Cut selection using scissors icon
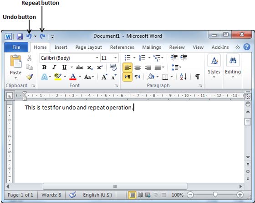Image resolution: width=255 pixels, height=203 pixels. [x=29, y=58]
